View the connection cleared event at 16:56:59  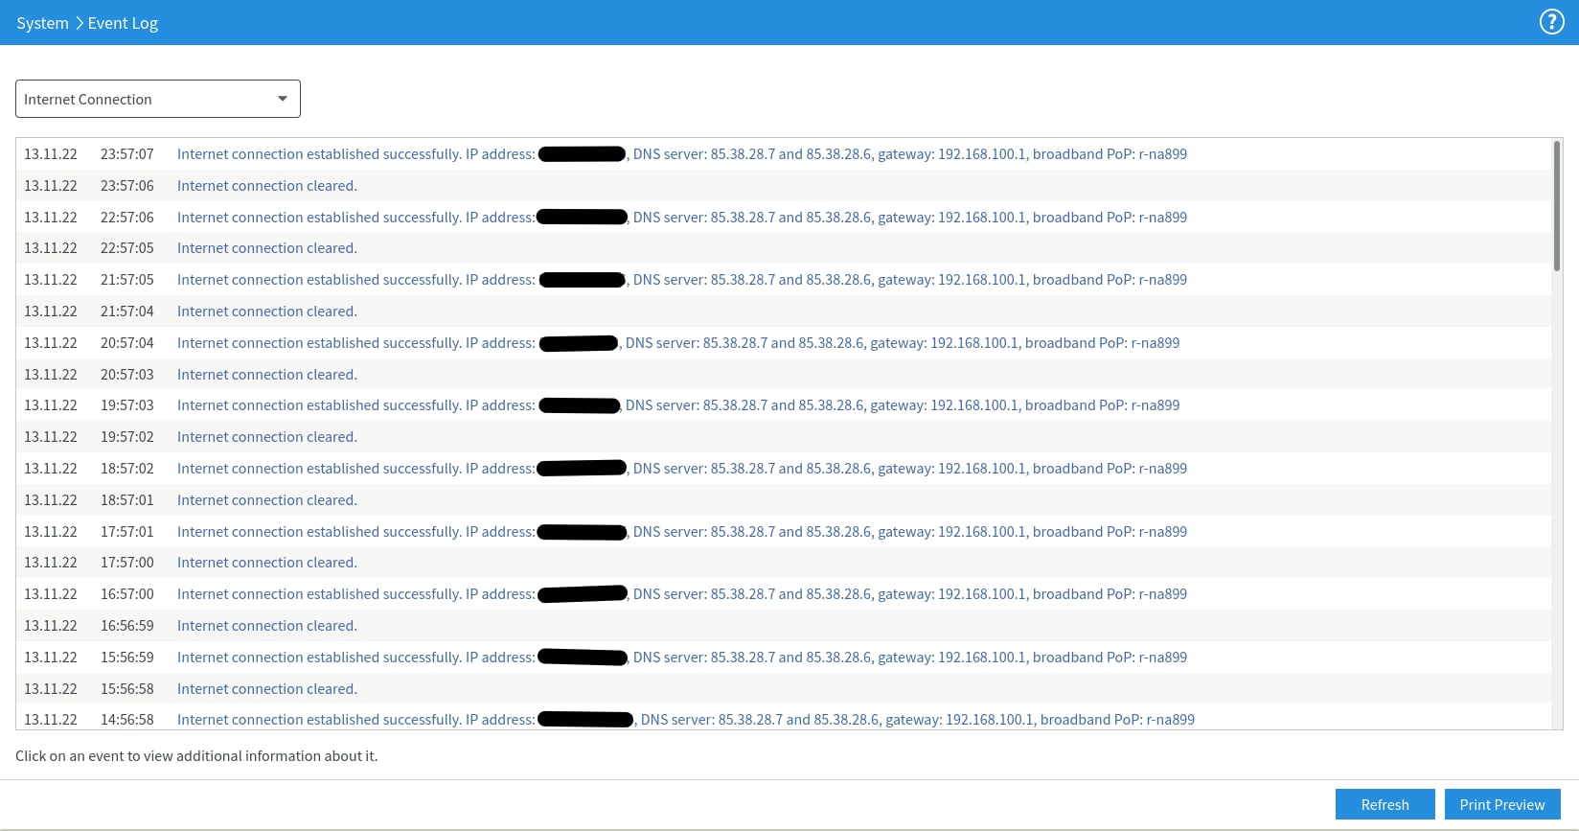coord(784,626)
